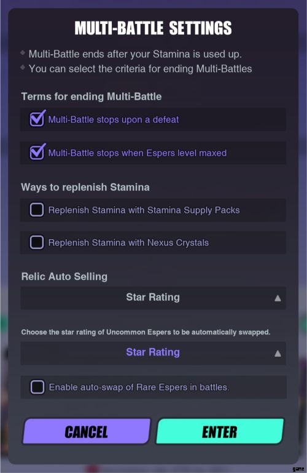
Task: Enable Replenish Stamina with Stamina Supply Packs
Action: pos(37,210)
